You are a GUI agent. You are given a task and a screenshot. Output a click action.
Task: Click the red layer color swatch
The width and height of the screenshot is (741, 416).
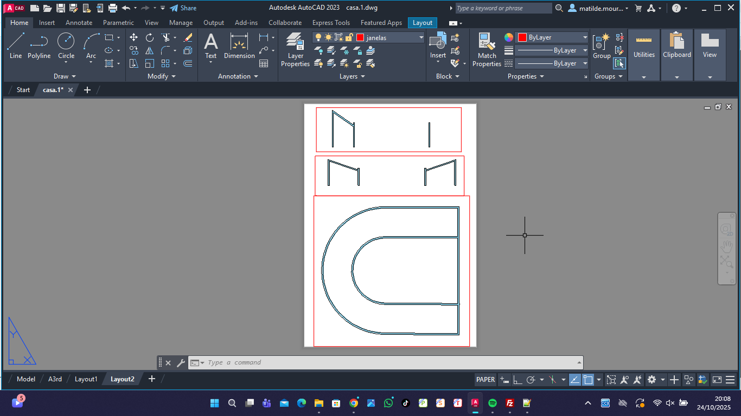point(360,37)
